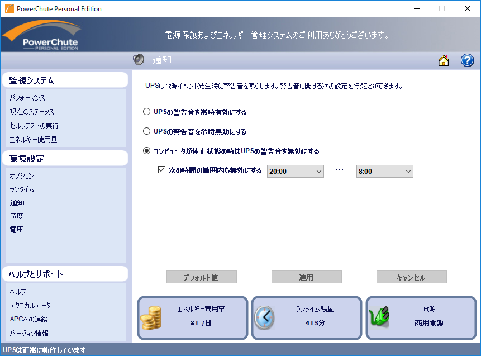
Task: Click the clock icon in runtime panel
Action: coord(264,318)
